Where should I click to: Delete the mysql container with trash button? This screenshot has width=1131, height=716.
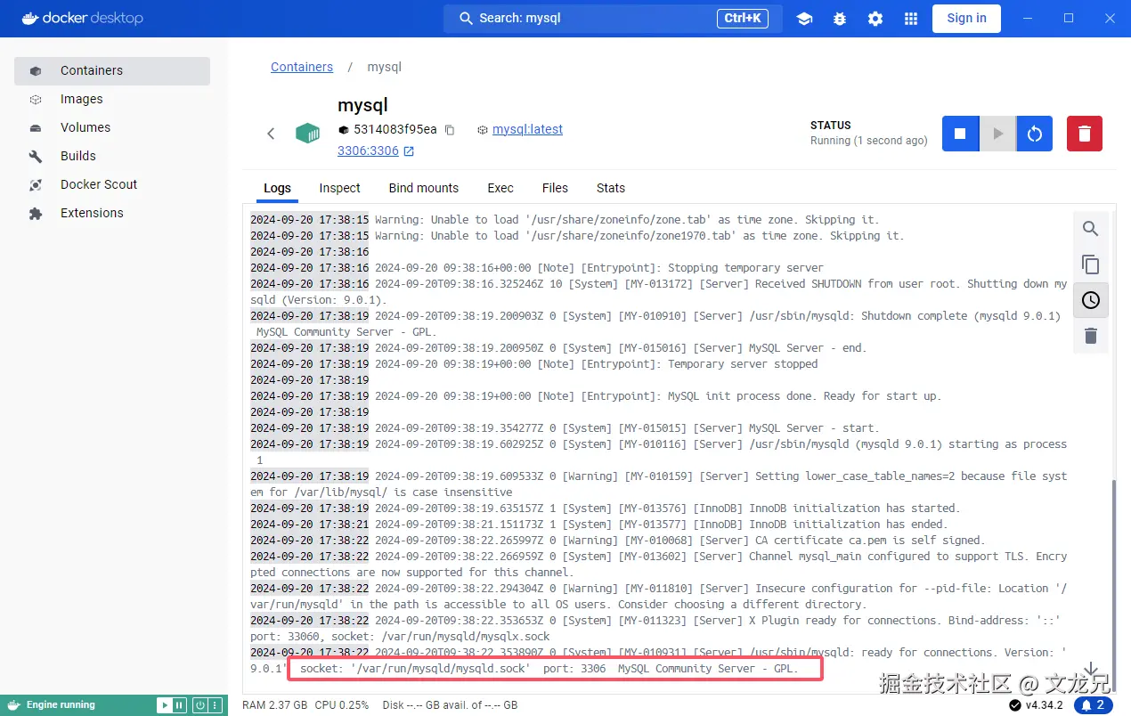[x=1085, y=134]
